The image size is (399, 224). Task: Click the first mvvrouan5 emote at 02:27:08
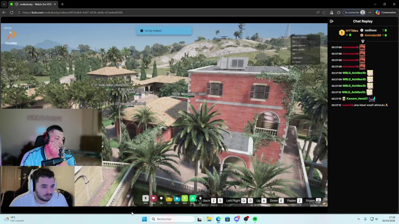tap(362, 47)
